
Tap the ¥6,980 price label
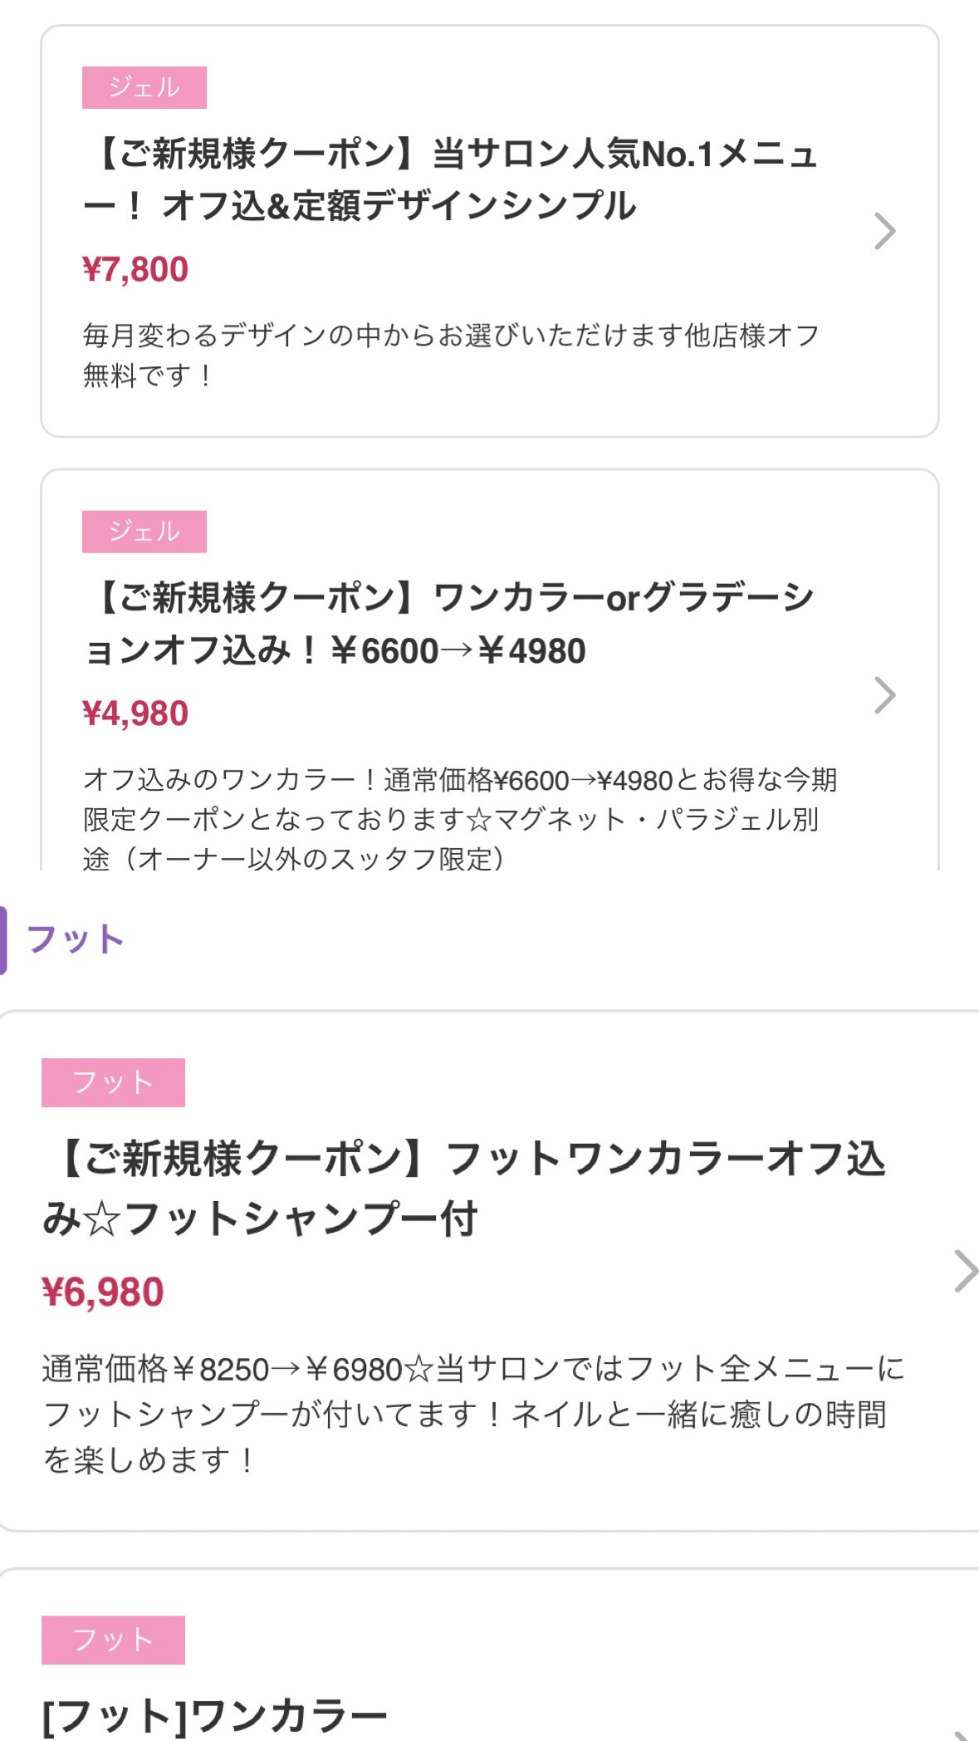click(103, 1292)
